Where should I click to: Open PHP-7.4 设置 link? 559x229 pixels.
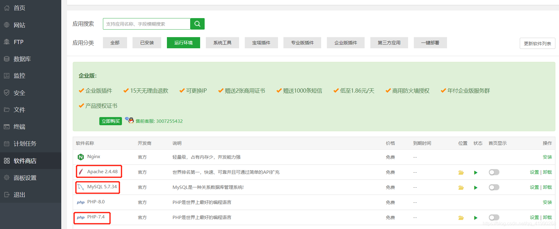tap(534, 218)
